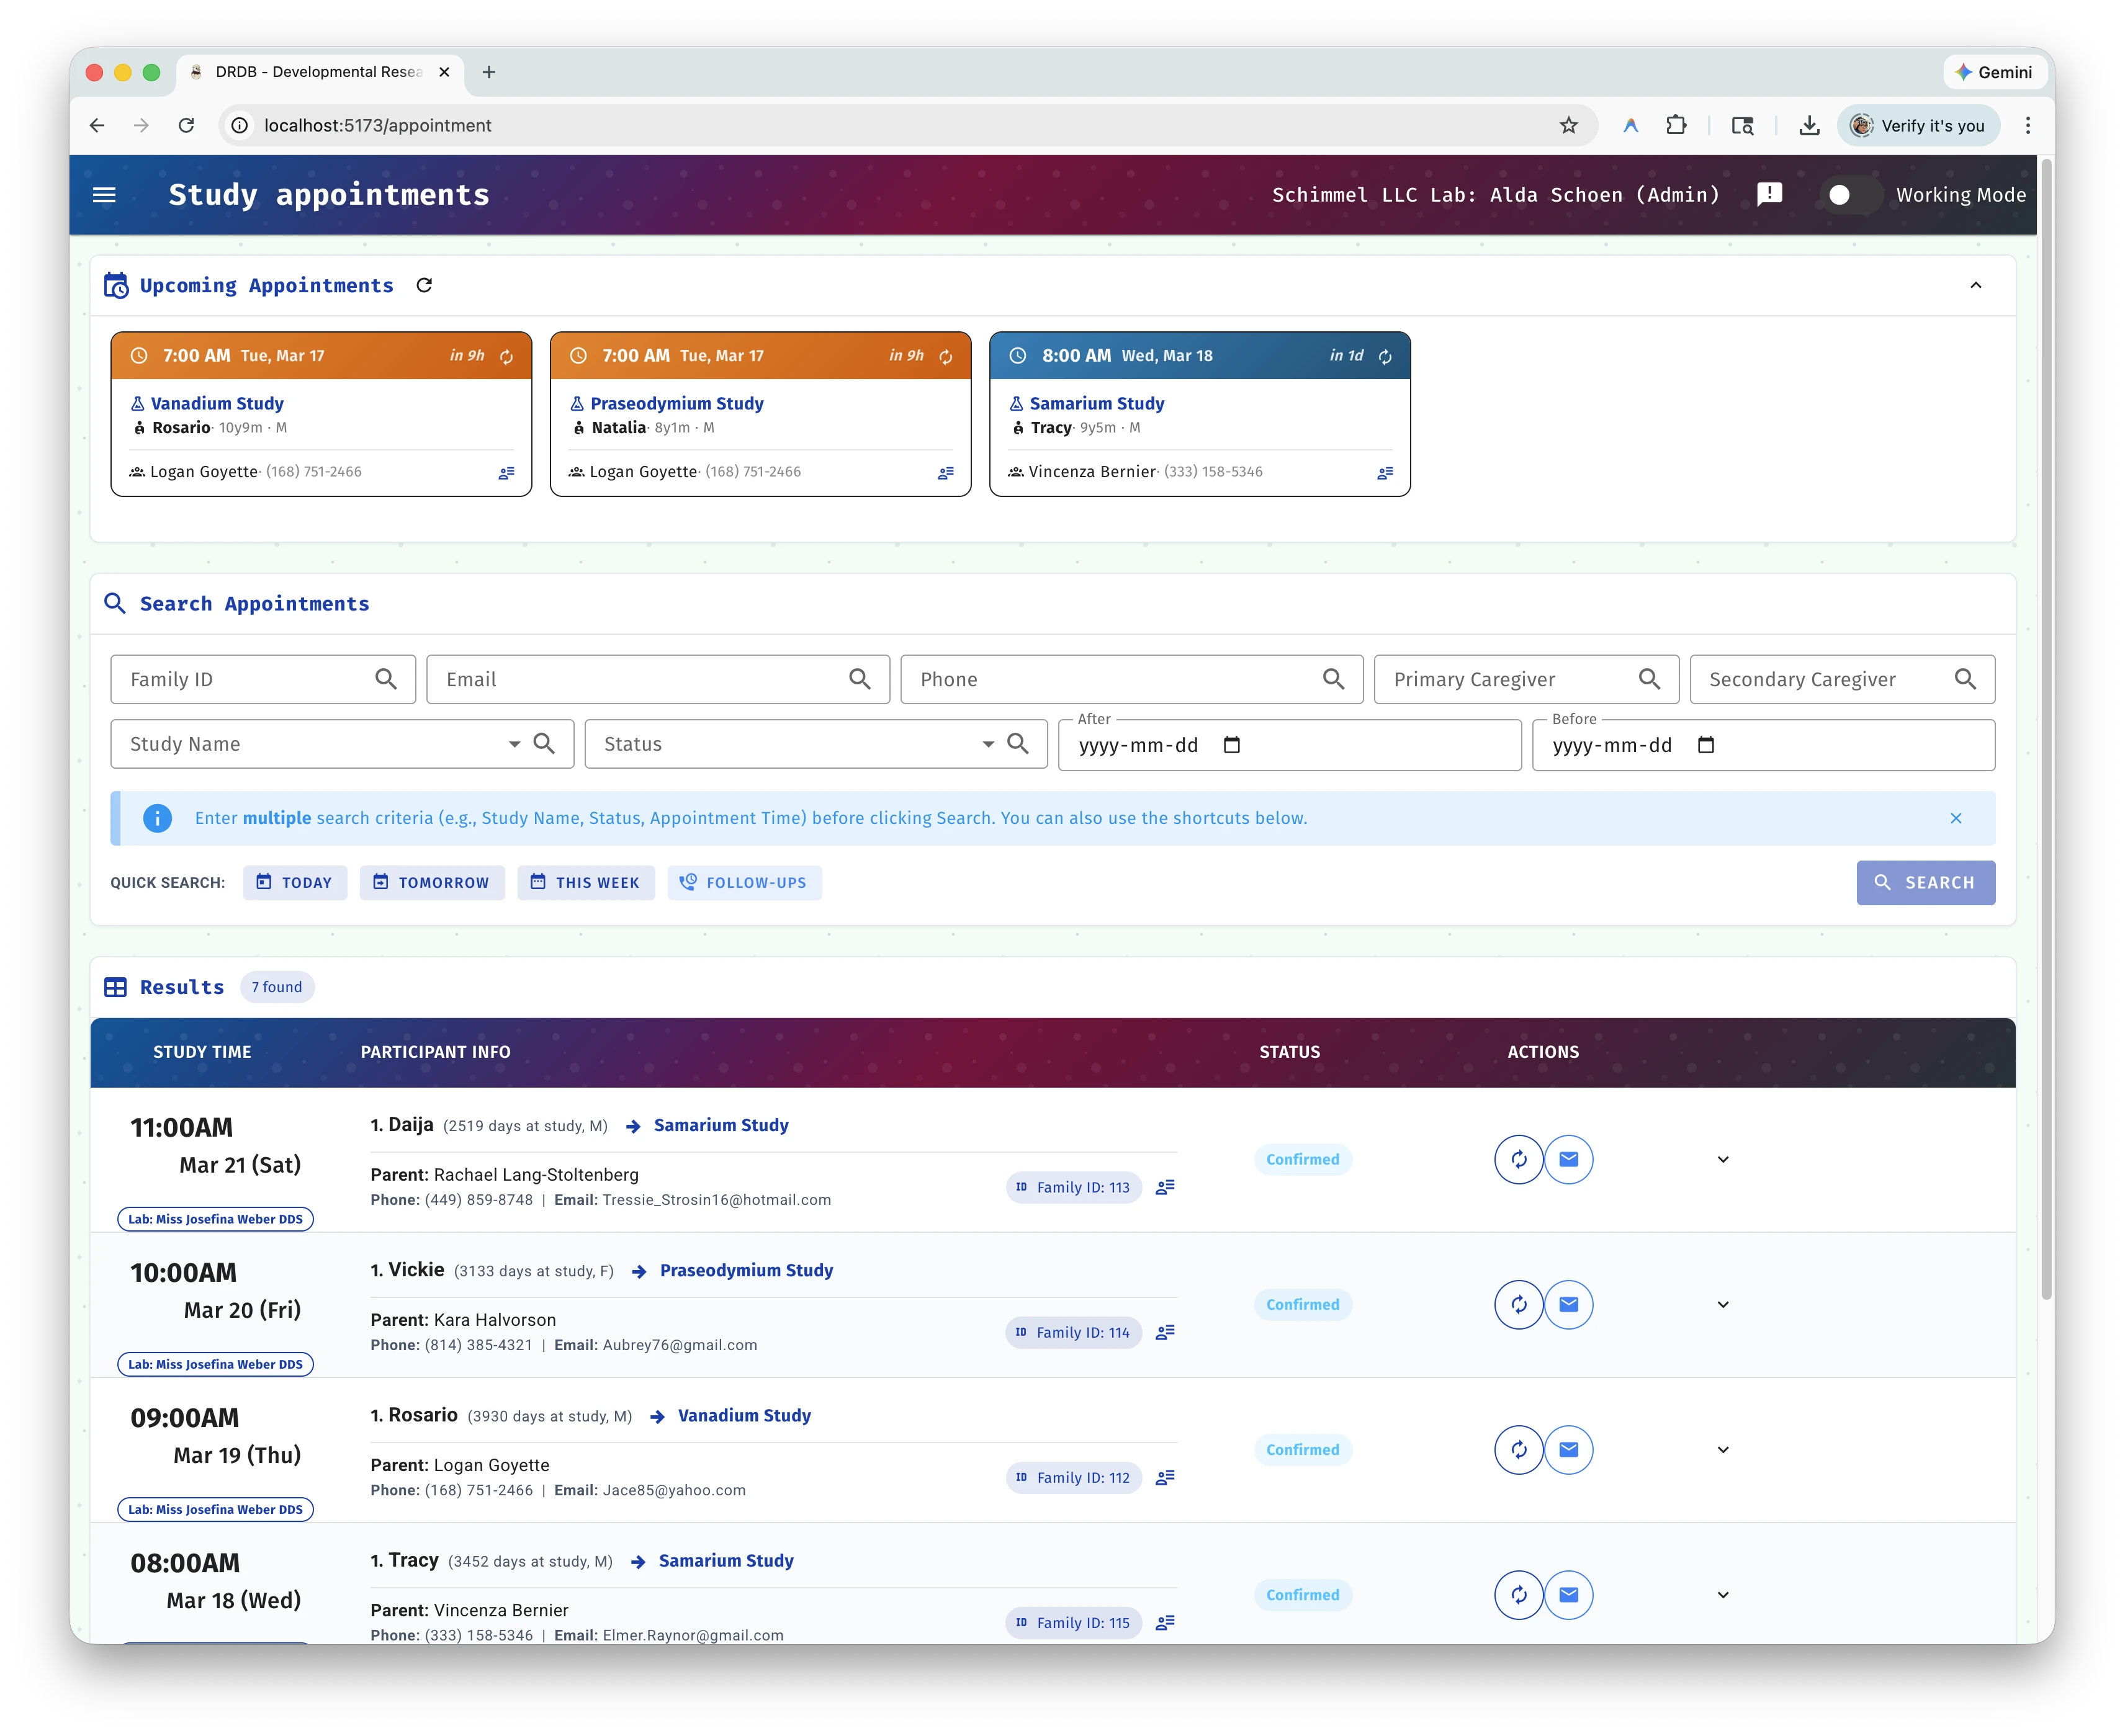The height and width of the screenshot is (1736, 2125).
Task: Open family icon next to Family ID: 114
Action: (x=1164, y=1332)
